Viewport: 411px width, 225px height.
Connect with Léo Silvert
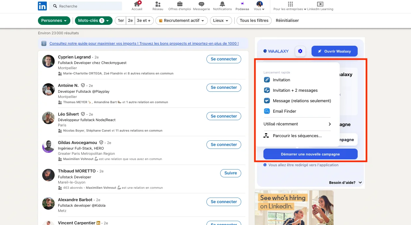[x=224, y=116]
